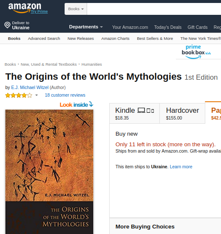Go to Amazon Charts
This screenshot has width=221, height=234.
115,39
